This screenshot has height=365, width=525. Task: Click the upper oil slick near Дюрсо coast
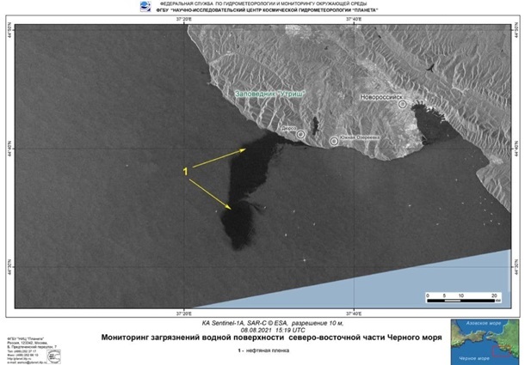(x=255, y=166)
